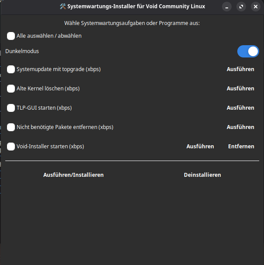Check the 'Alle auswählen / abwählen' checkbox
This screenshot has width=264, height=265.
(11, 36)
